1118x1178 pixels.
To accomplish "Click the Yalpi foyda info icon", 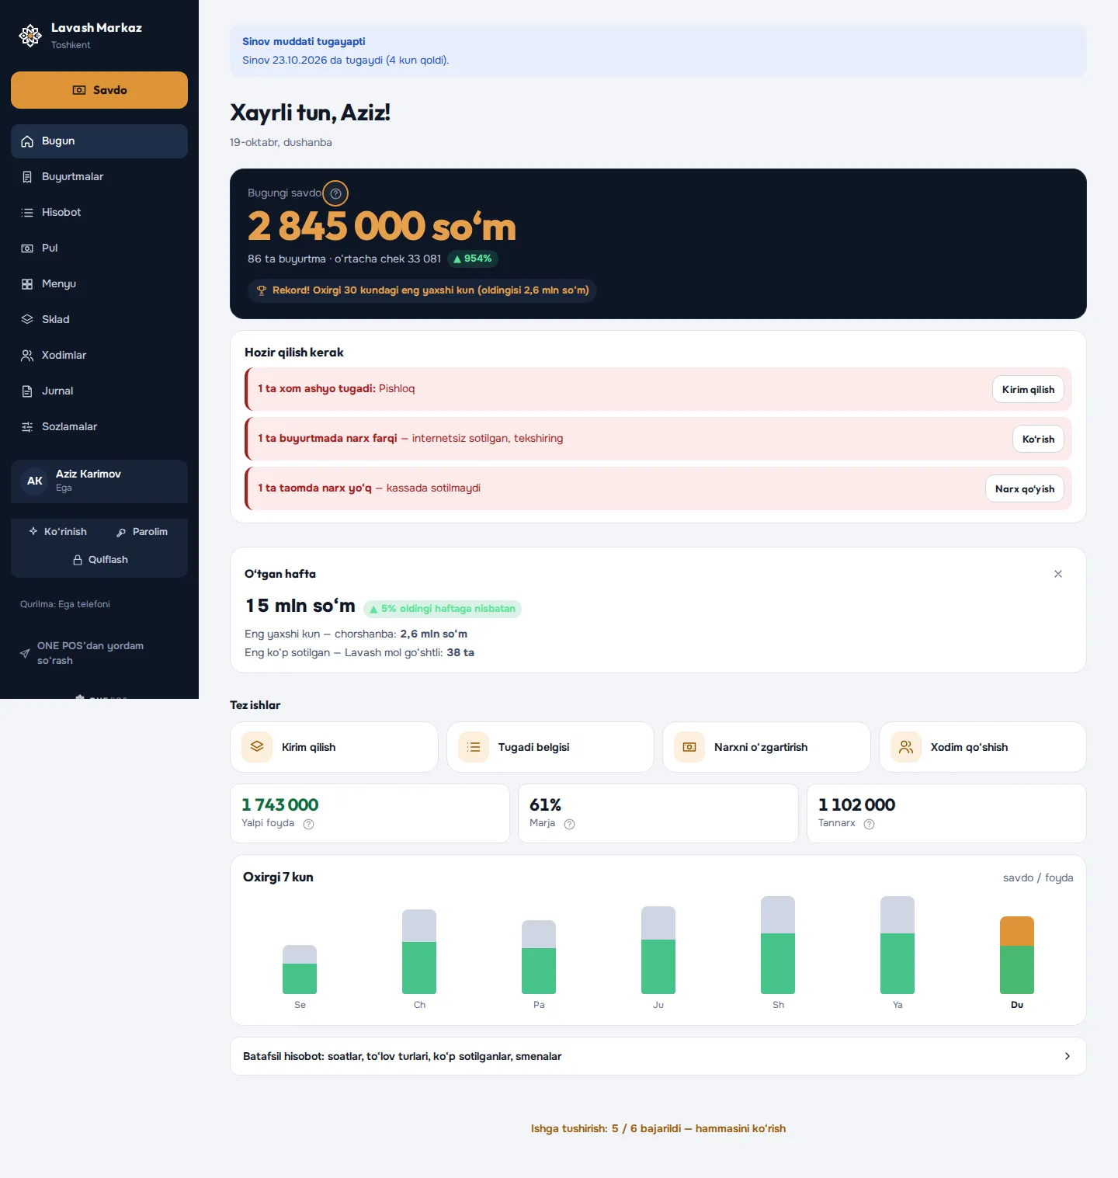I will (x=308, y=824).
